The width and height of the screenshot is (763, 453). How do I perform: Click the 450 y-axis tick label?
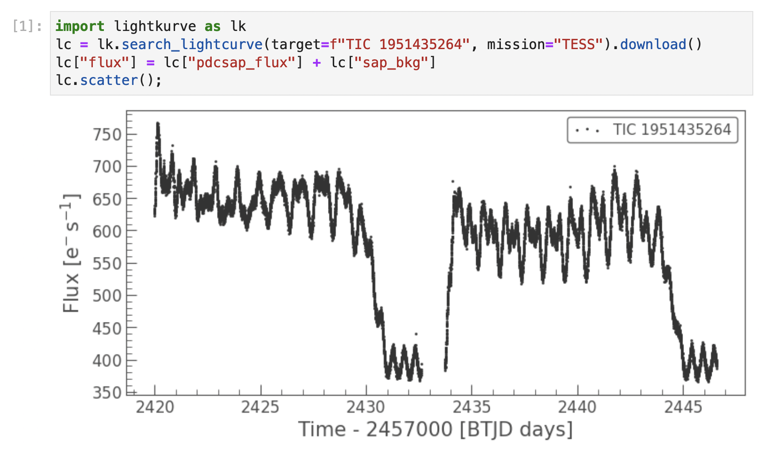point(107,329)
